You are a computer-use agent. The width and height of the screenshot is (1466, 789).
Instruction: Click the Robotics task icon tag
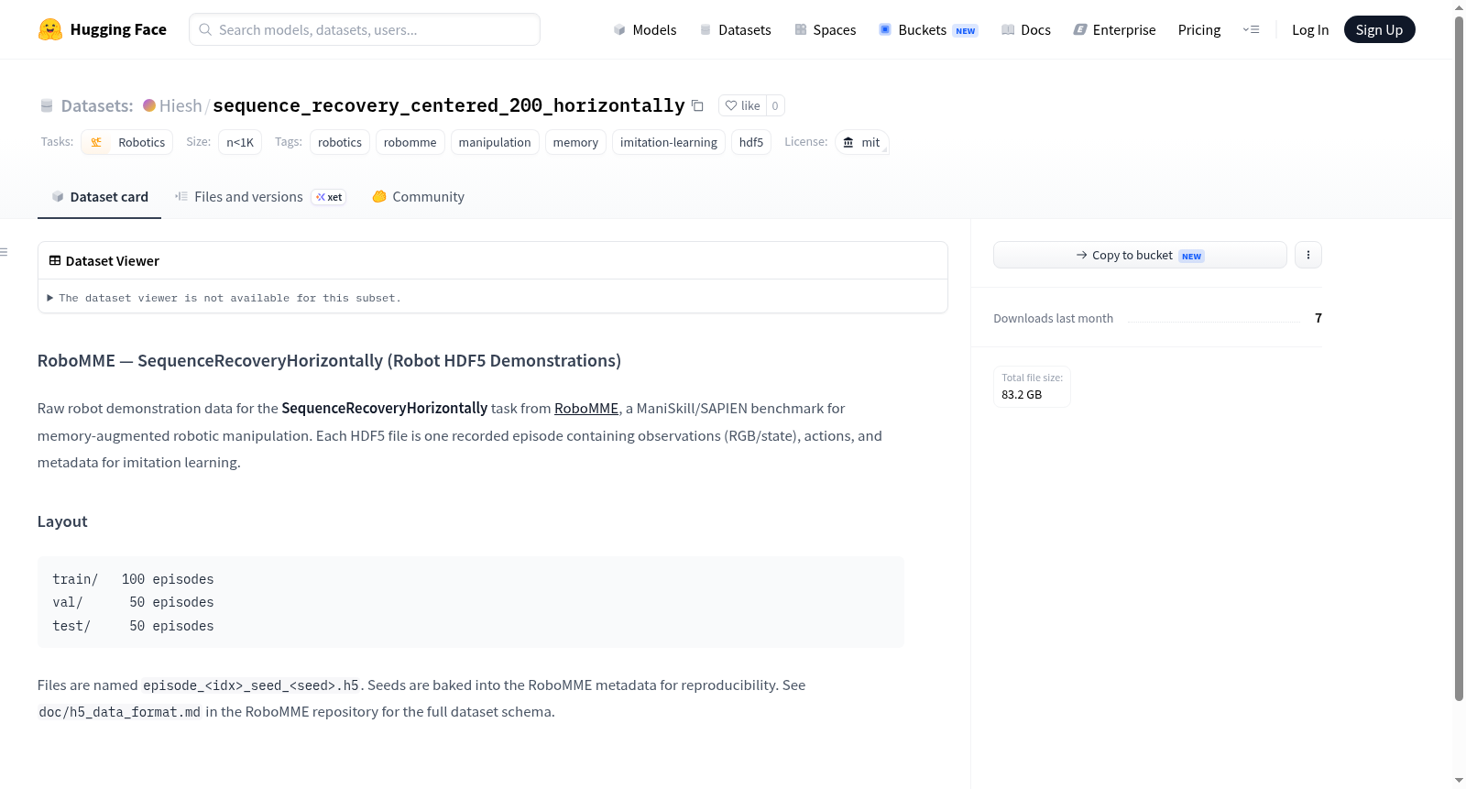click(96, 142)
